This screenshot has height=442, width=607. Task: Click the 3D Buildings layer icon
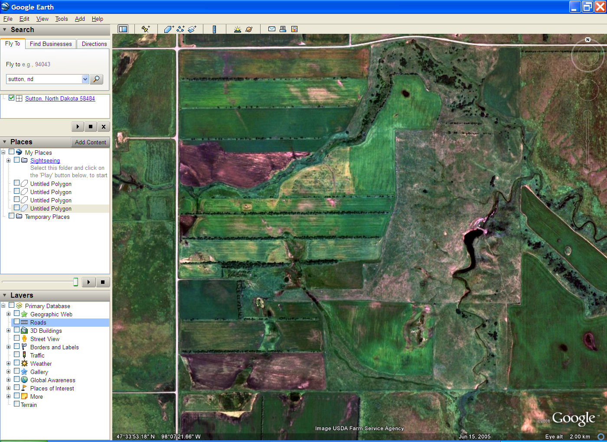(x=24, y=331)
